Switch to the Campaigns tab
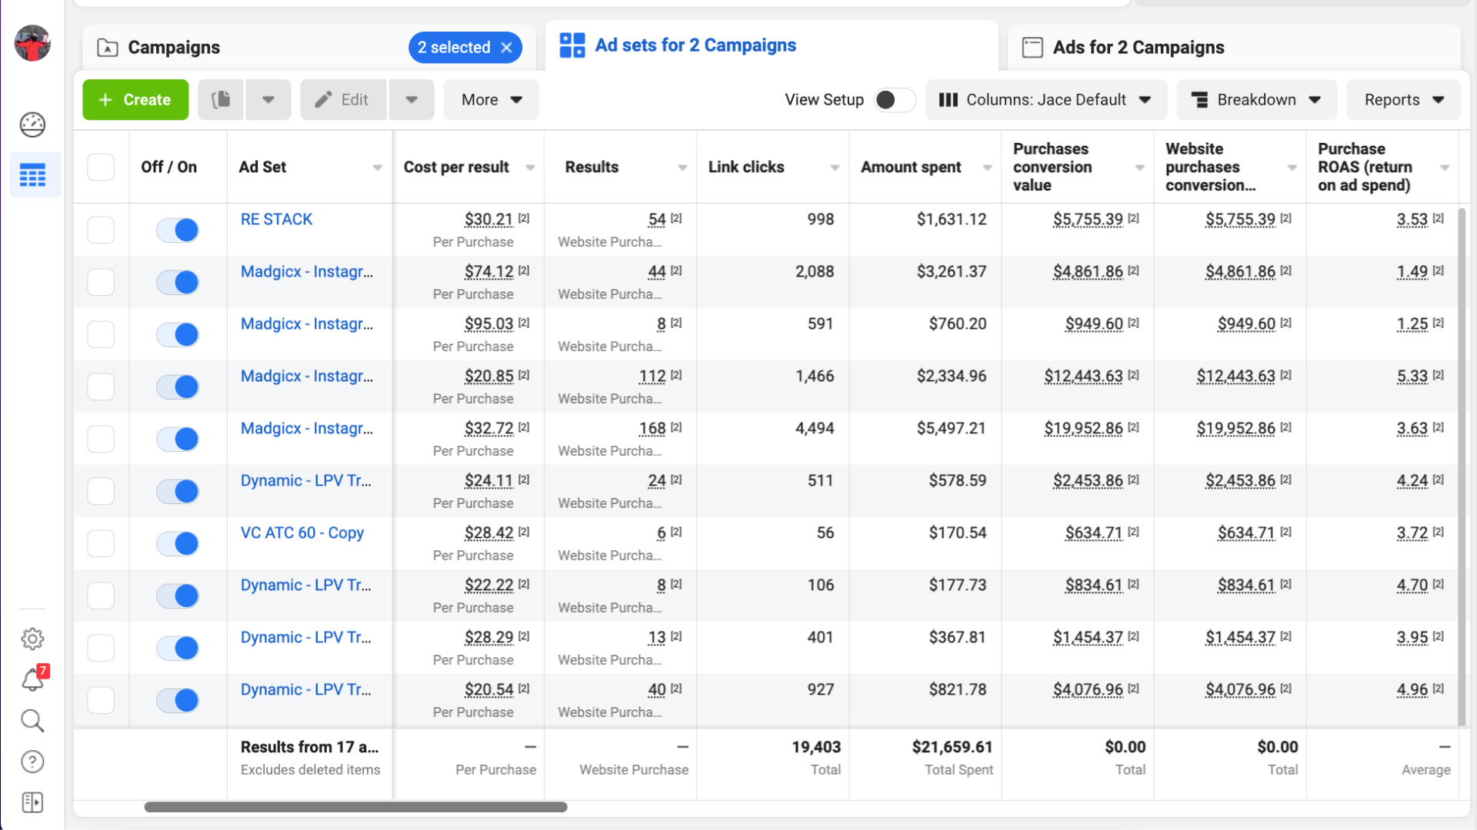This screenshot has height=830, width=1477. coord(174,48)
